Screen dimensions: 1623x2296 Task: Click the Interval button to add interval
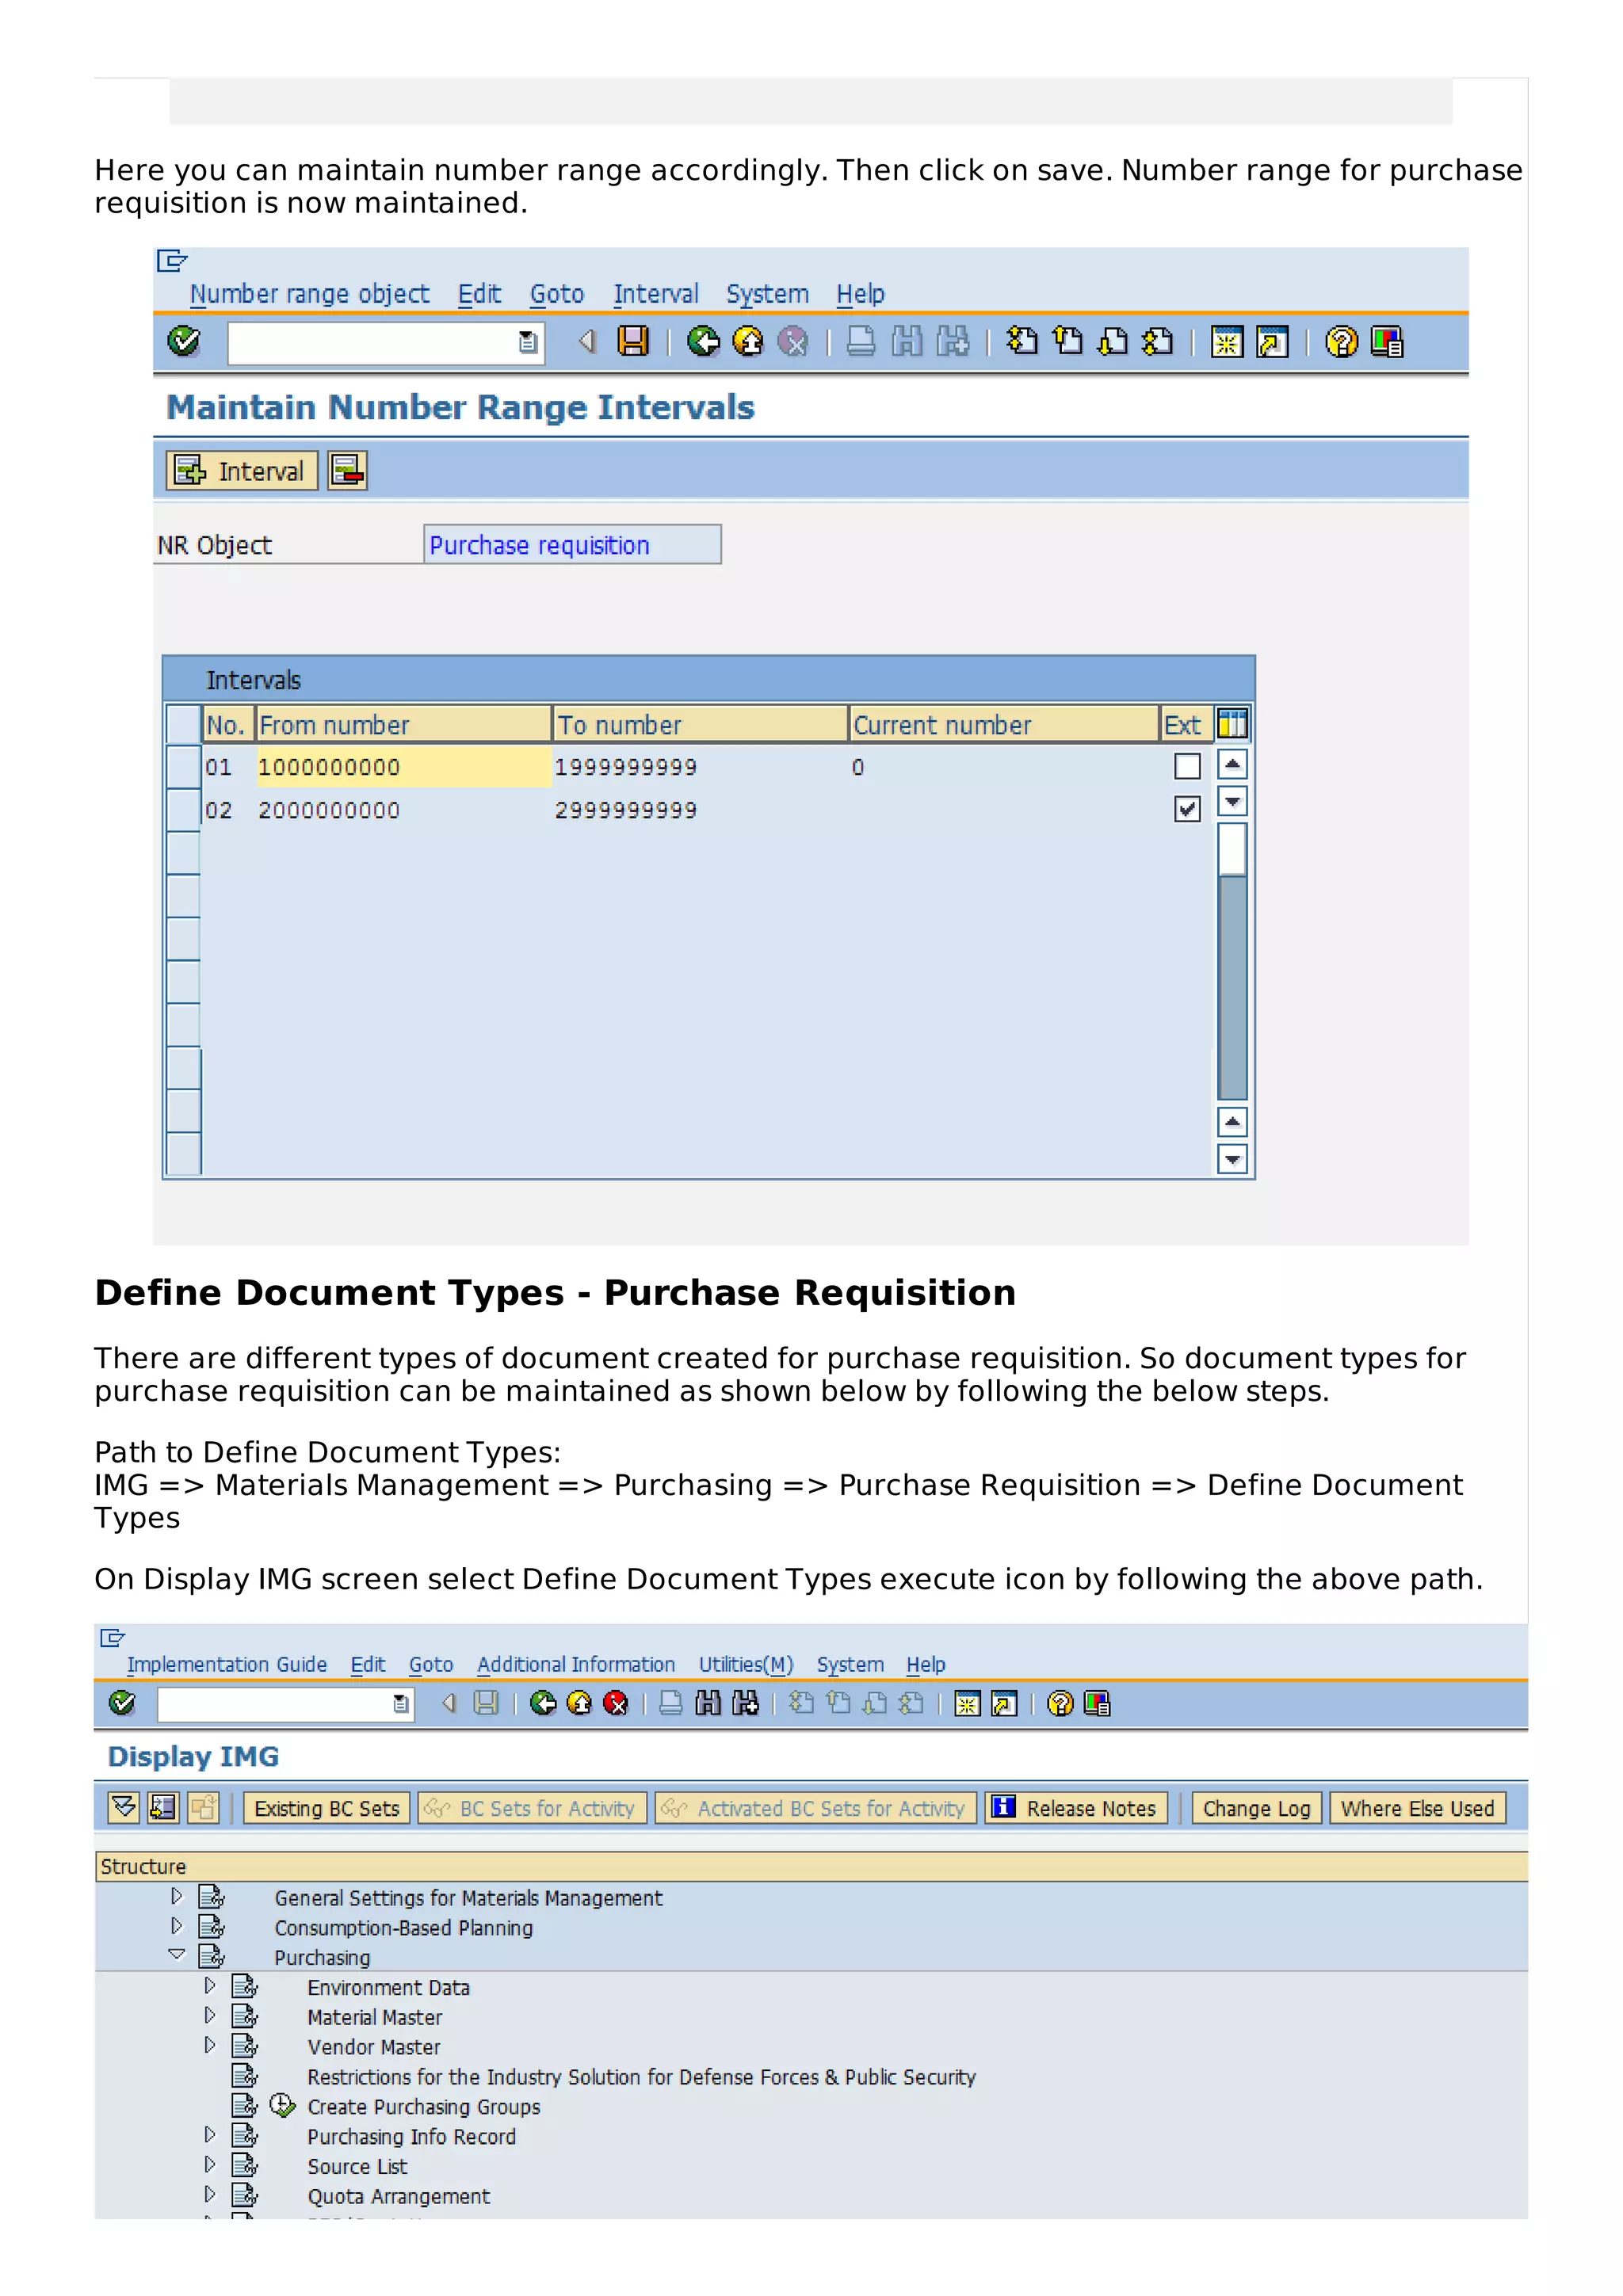click(x=242, y=471)
